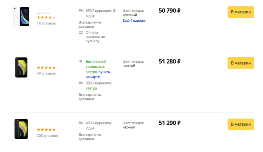The width and height of the screenshot is (263, 152).
Task: Open 'пункты на карте' pickup map link
Action: [x=98, y=74]
